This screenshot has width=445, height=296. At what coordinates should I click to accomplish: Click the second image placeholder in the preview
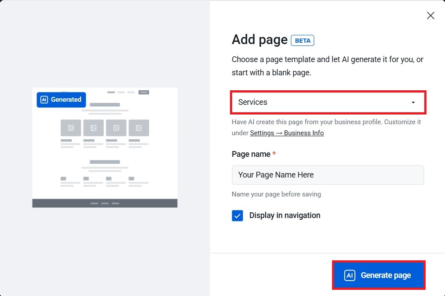point(93,128)
